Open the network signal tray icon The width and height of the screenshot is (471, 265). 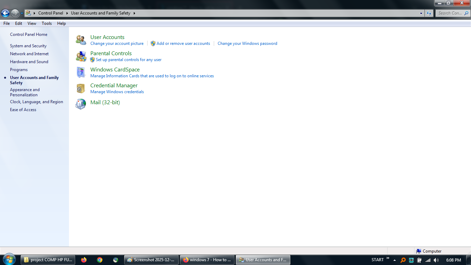(428, 260)
